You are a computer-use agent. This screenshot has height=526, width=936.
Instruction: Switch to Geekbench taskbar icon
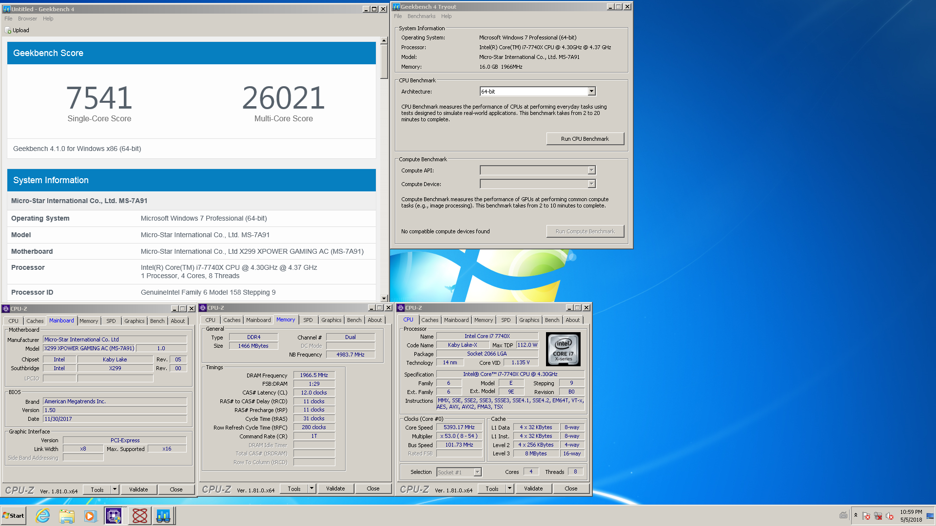coord(163,516)
